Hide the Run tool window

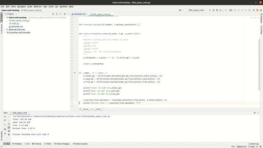point(258,113)
